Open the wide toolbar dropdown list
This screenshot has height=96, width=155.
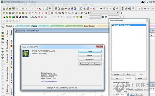(104, 13)
